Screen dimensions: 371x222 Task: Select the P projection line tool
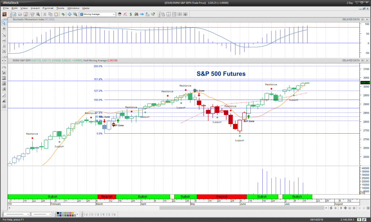[4, 78]
